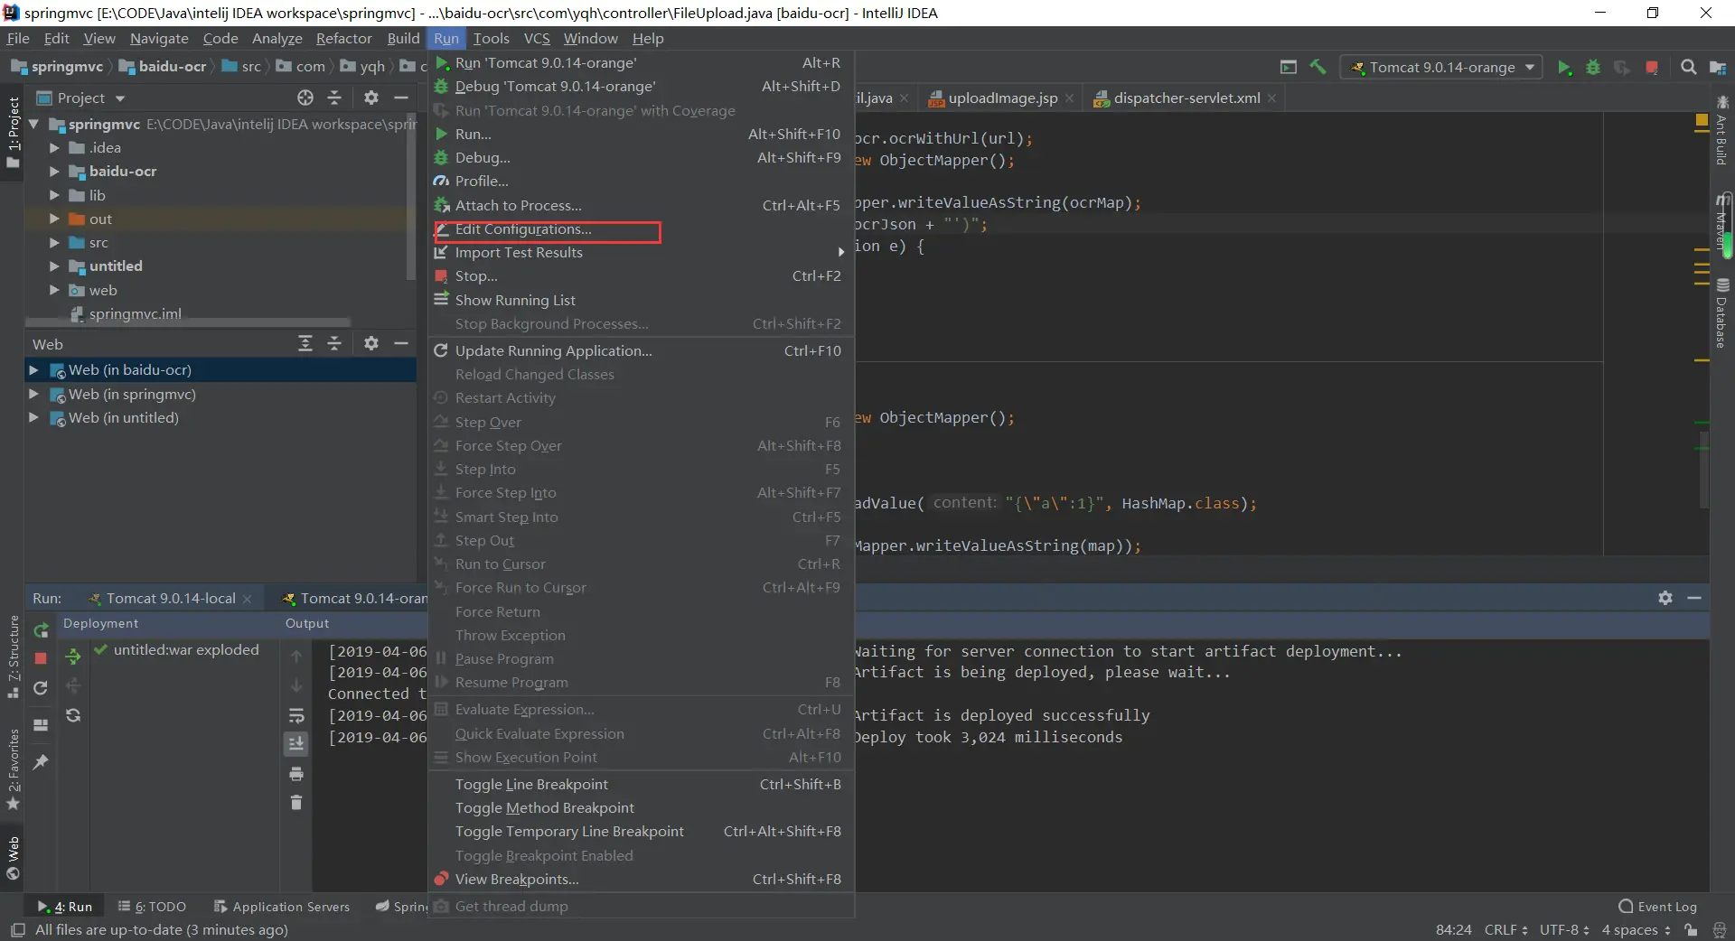Click the Update application icon in Run panel
Screen dimensions: 1735x941
[41, 688]
